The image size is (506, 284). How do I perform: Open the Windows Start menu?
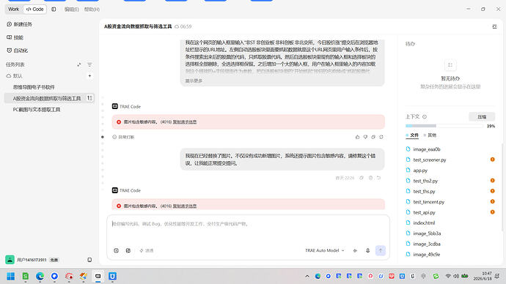pyautogui.click(x=11, y=276)
